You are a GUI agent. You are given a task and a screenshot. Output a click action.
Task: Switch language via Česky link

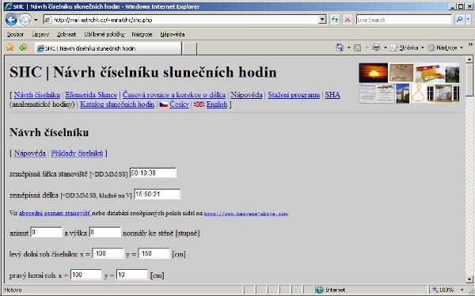coord(179,104)
